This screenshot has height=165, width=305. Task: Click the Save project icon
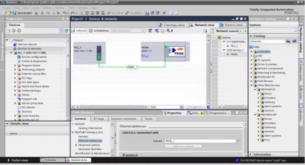(x=15, y=13)
